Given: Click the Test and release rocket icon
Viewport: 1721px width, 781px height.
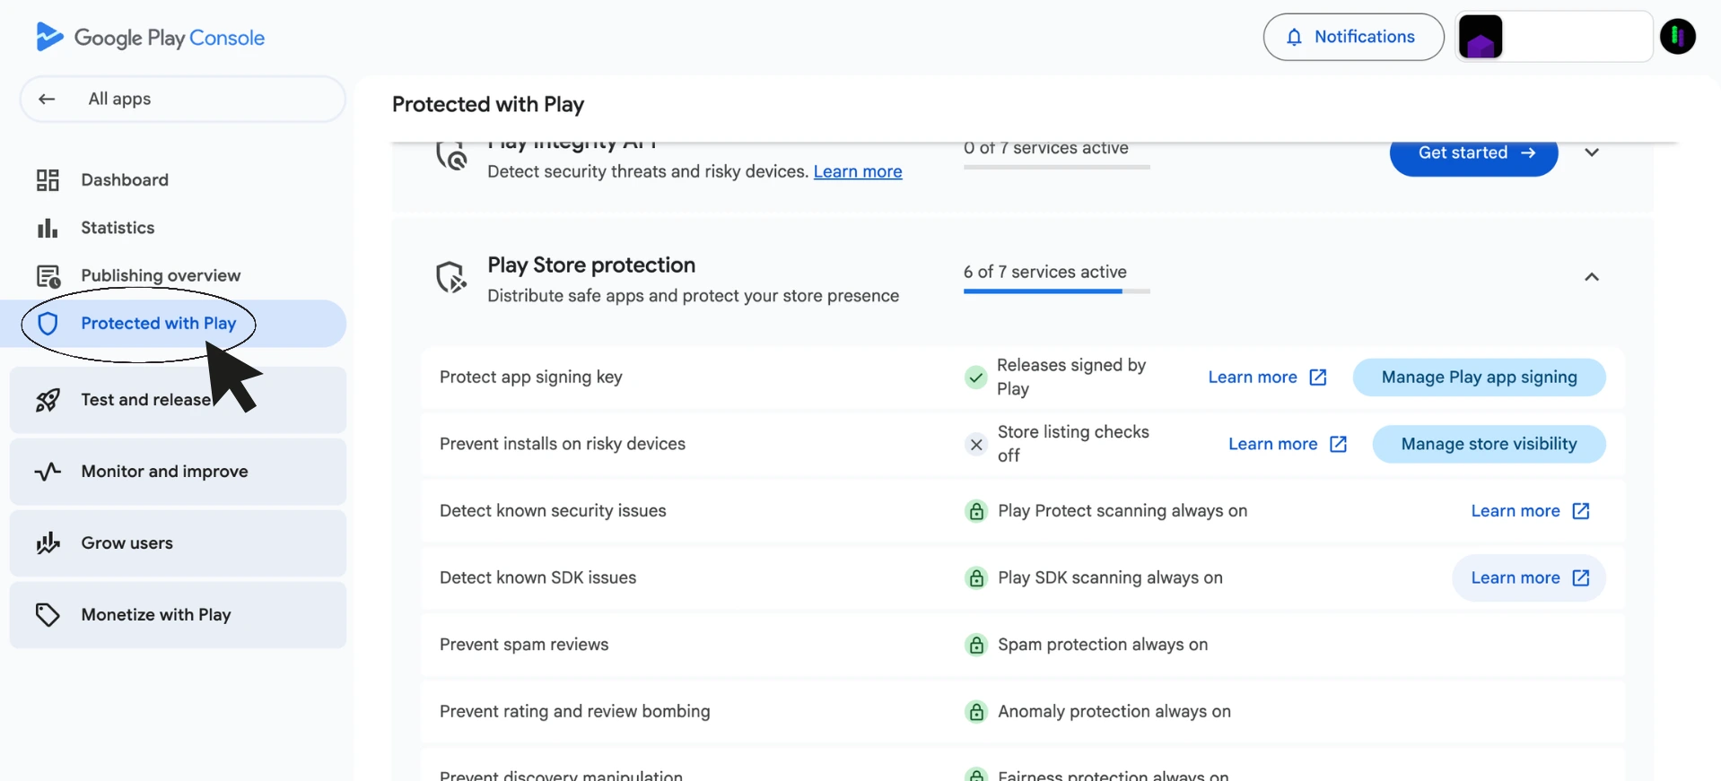Looking at the screenshot, I should [48, 400].
